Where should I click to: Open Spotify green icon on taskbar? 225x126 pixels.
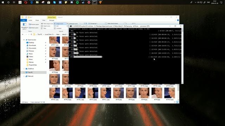(77, 2)
